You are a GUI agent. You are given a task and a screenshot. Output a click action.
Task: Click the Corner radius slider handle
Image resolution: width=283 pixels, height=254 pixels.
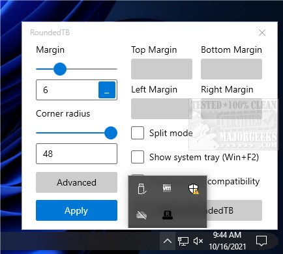coord(111,133)
